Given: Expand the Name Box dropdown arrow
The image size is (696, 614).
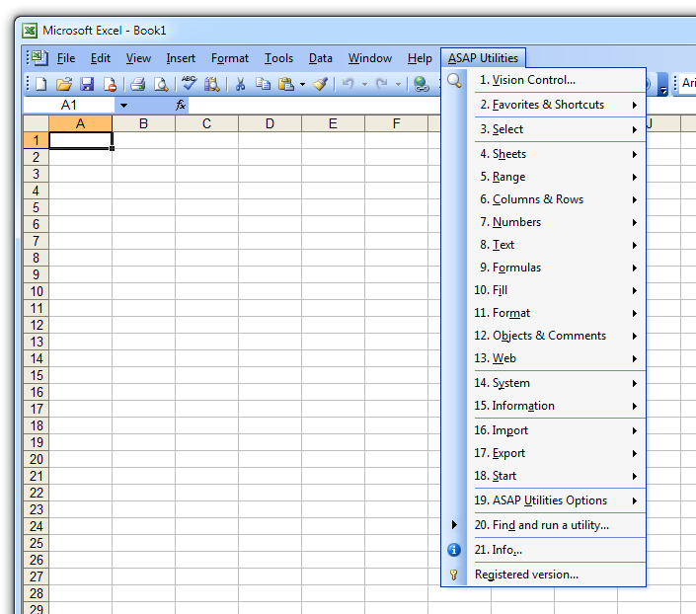Looking at the screenshot, I should coord(123,105).
